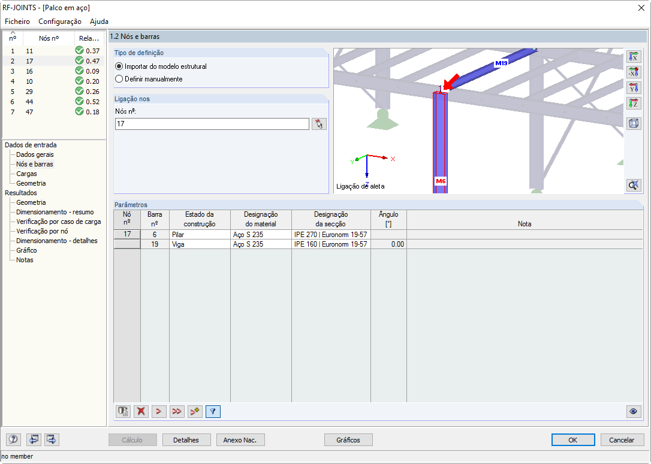This screenshot has height=464, width=651.
Task: Go to previous window icon
Action: (x=34, y=439)
